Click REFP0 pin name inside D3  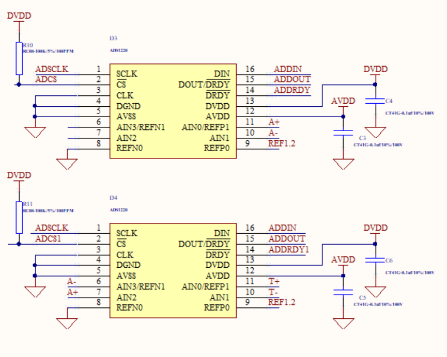tap(217, 149)
